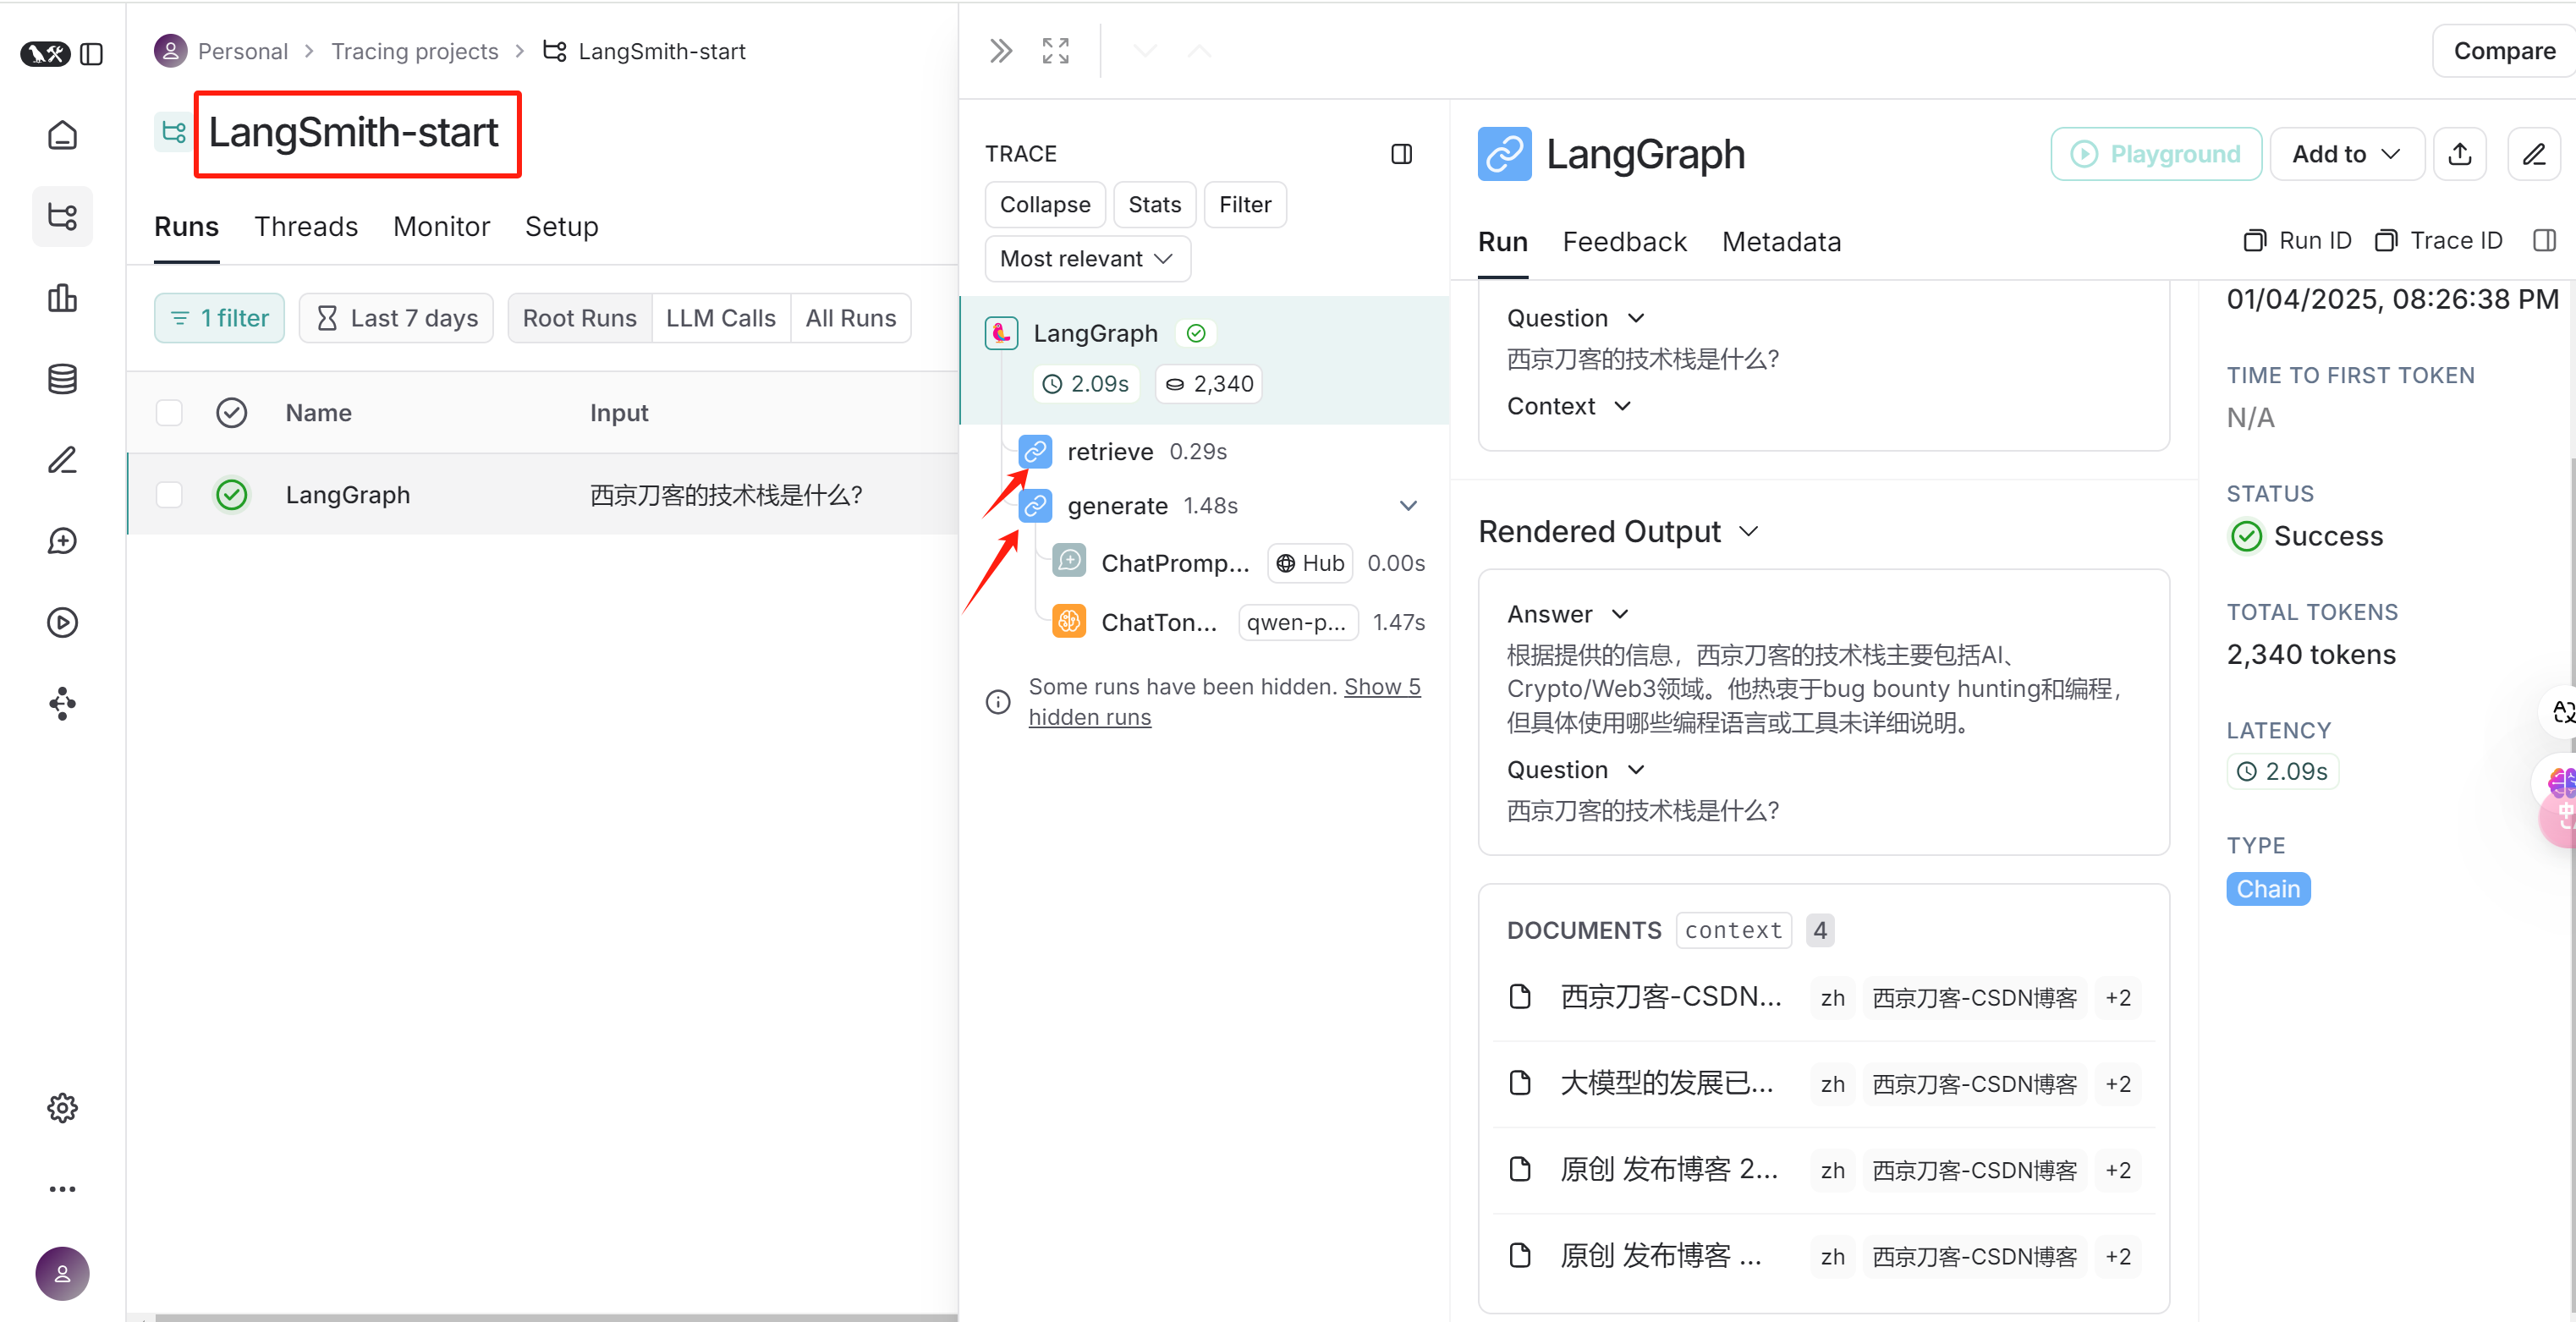Screen dimensions: 2576x1322
Task: Click Collapse in trace panel
Action: pos(1045,205)
